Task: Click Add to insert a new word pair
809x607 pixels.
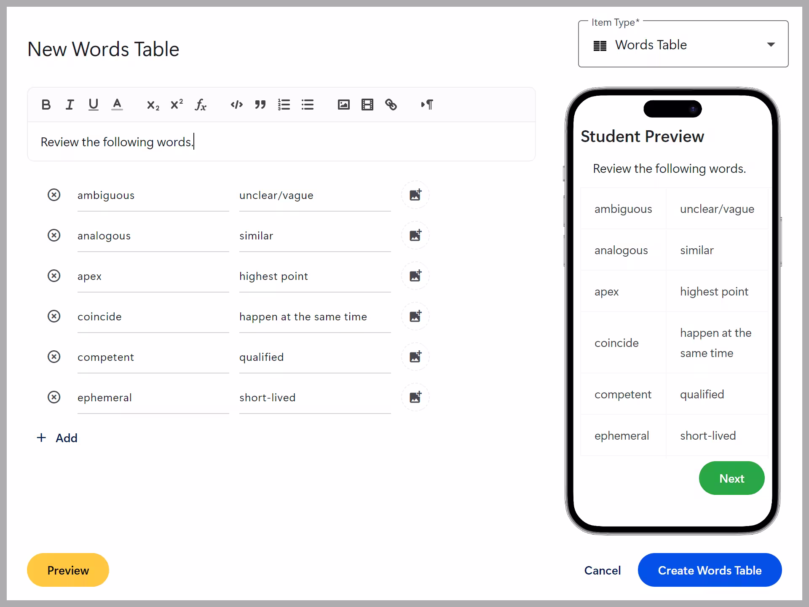Action: tap(57, 438)
